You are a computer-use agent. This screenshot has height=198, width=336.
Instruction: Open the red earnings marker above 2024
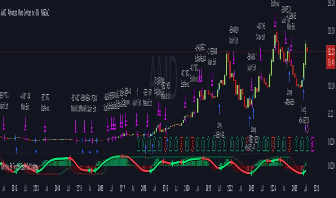273,144
